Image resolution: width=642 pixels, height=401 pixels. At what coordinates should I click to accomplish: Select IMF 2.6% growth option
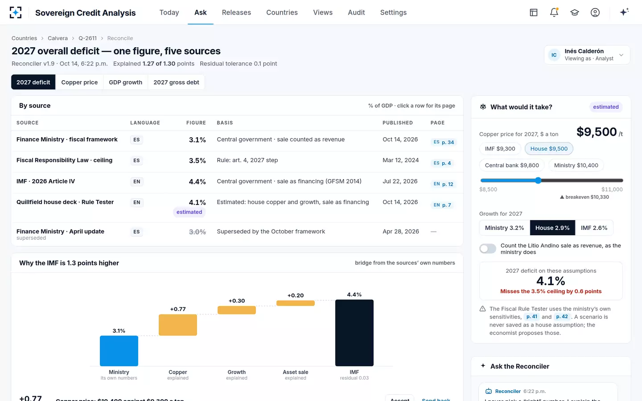click(594, 228)
